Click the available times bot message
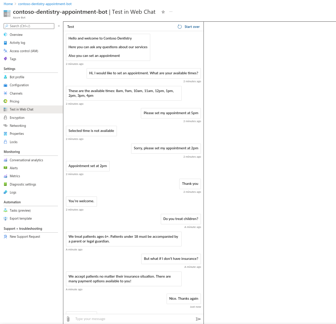The image size is (336, 324). click(x=123, y=93)
